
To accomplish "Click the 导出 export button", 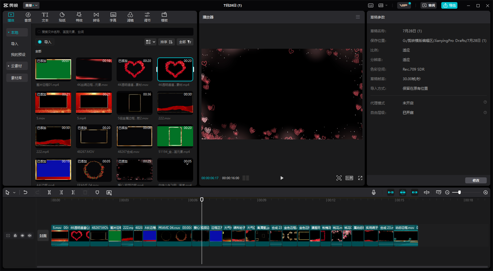I will [x=449, y=5].
